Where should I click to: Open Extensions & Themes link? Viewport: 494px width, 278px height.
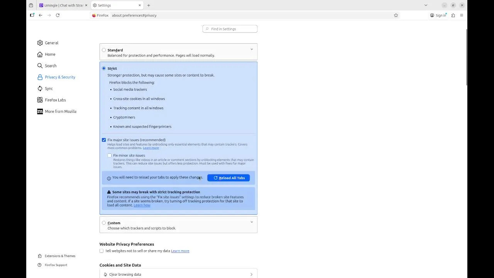coord(60,256)
